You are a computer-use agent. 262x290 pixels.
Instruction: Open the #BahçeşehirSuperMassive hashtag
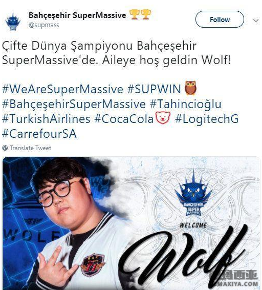tap(74, 104)
